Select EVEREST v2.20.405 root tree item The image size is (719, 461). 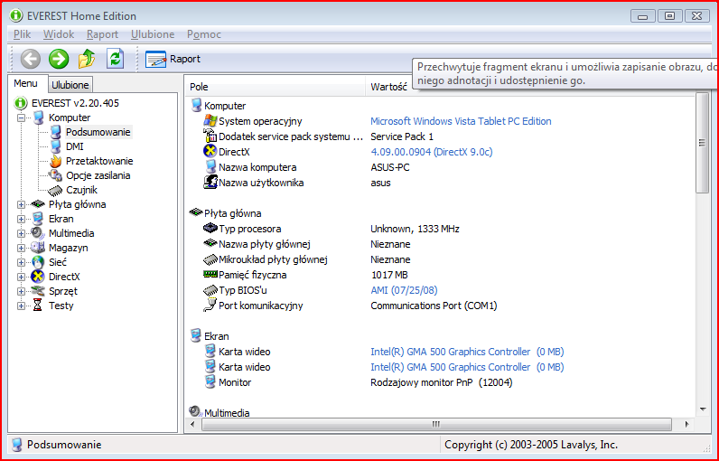coord(75,103)
